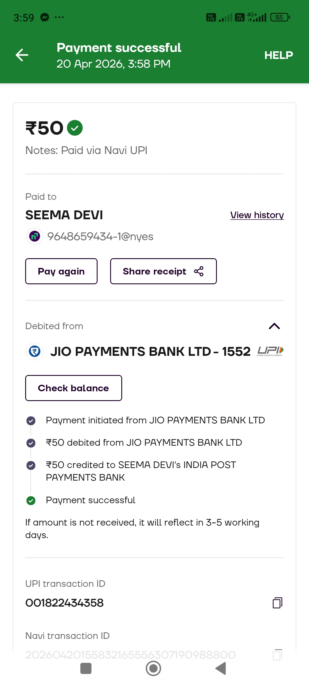The height and width of the screenshot is (687, 309).
Task: Tap the Navi logo beside the UPI ID
Action: coord(35,236)
